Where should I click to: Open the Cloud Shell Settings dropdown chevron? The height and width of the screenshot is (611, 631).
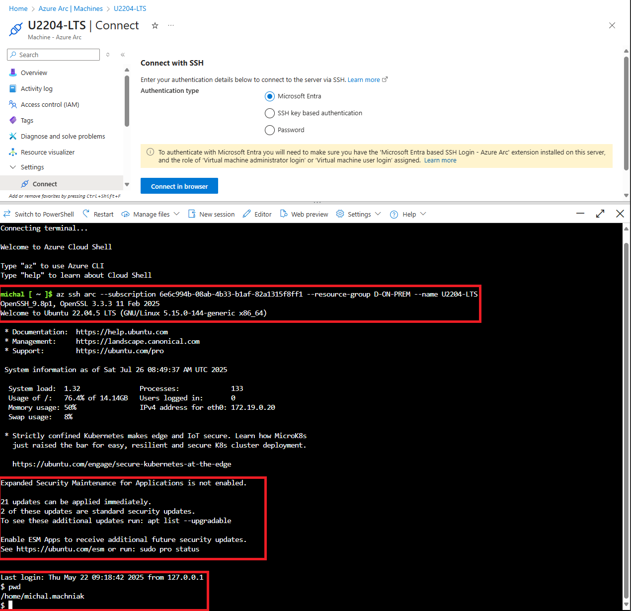tap(378, 214)
